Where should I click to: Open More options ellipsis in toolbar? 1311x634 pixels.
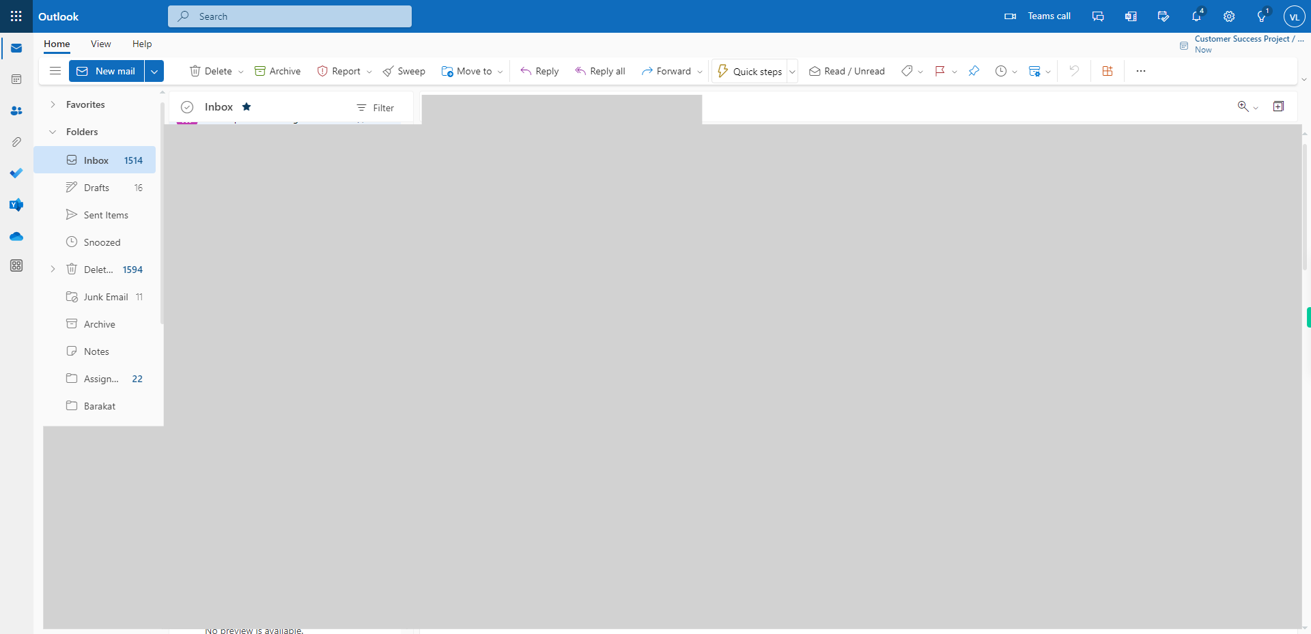click(1141, 71)
